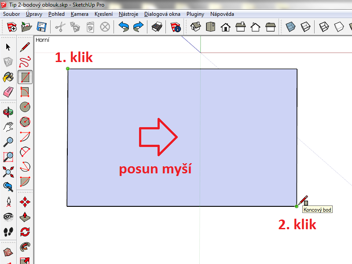This screenshot has width=352, height=264.
Task: Click the Print icon
Action: [157, 27]
